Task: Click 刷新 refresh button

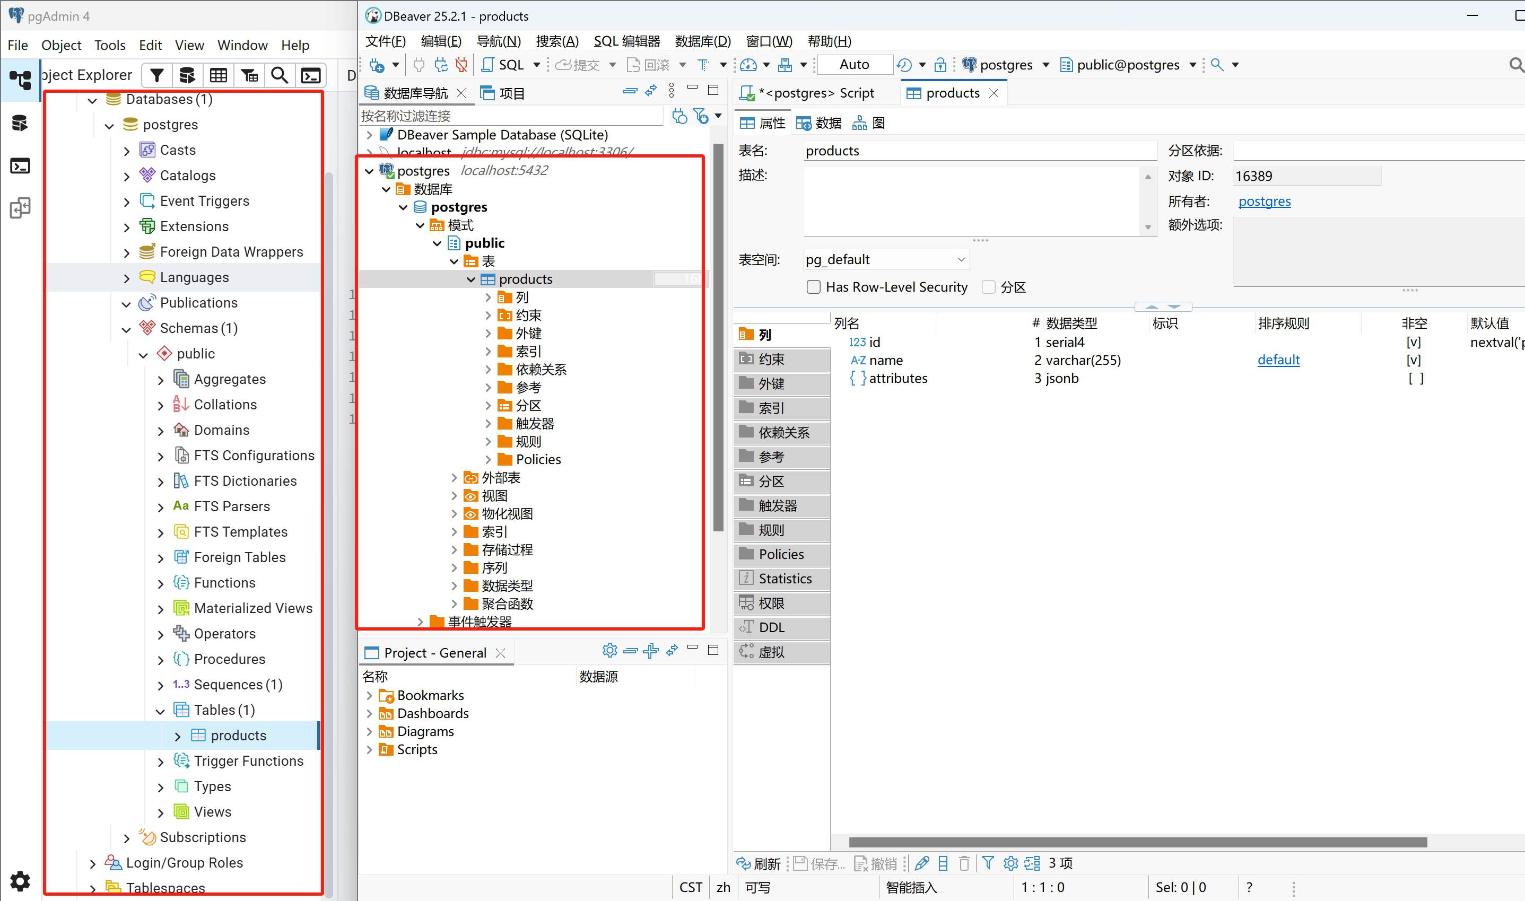Action: (758, 863)
